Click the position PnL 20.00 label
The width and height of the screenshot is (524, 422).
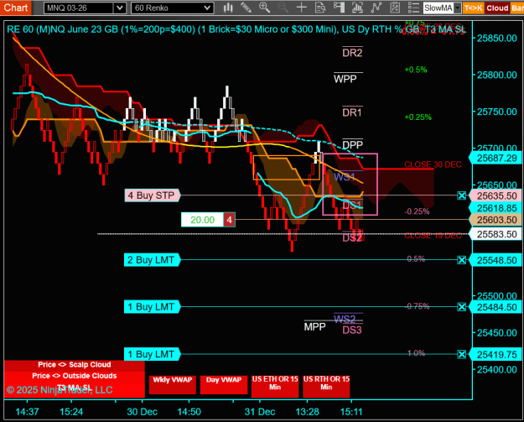(202, 220)
